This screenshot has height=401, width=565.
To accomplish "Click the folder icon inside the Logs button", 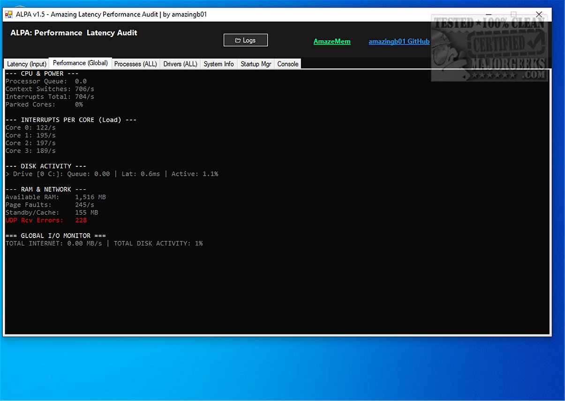I will [x=239, y=40].
